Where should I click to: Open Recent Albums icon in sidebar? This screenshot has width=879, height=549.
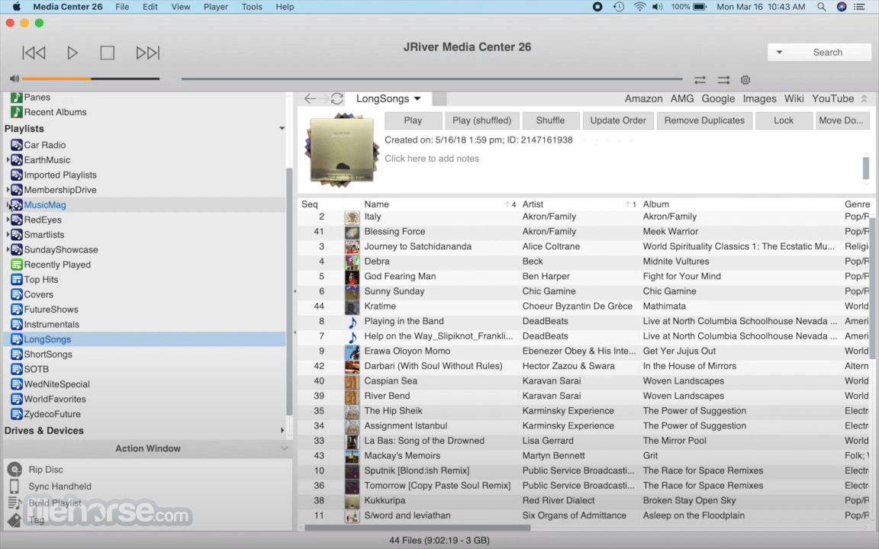tap(17, 112)
